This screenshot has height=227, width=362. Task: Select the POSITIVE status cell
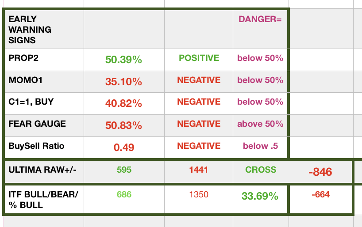coord(199,58)
